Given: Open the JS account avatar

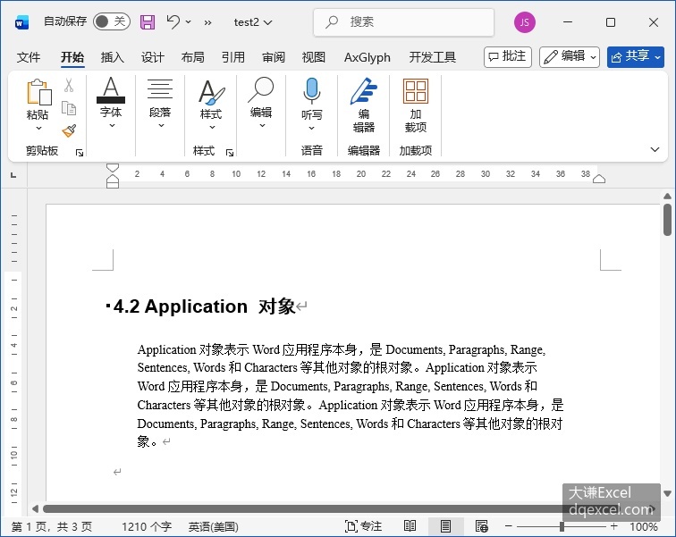Looking at the screenshot, I should [525, 22].
